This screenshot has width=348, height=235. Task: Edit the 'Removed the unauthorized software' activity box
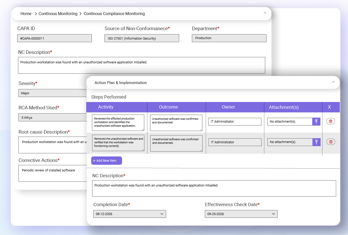tap(118, 143)
